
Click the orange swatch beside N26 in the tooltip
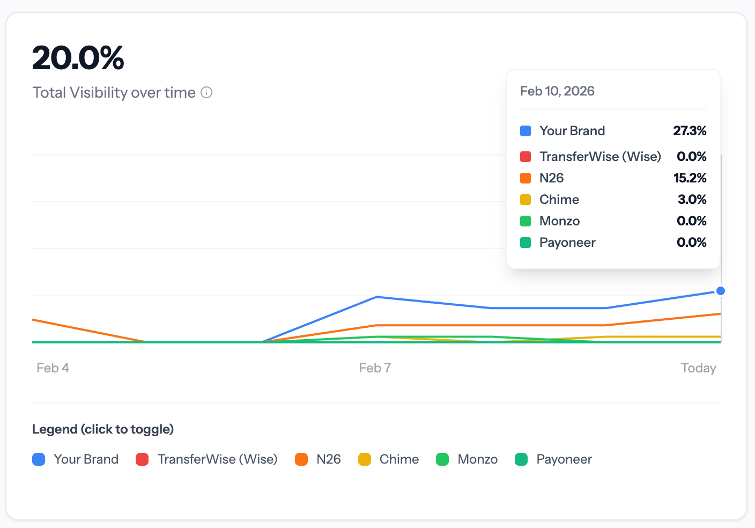(x=525, y=178)
